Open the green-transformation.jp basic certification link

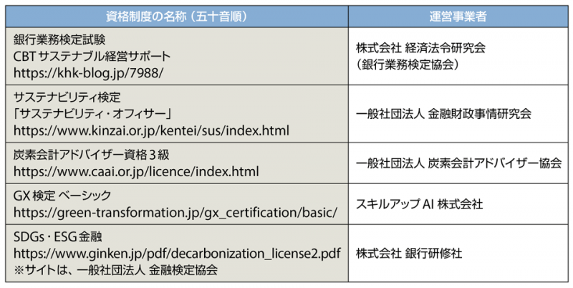click(x=175, y=213)
